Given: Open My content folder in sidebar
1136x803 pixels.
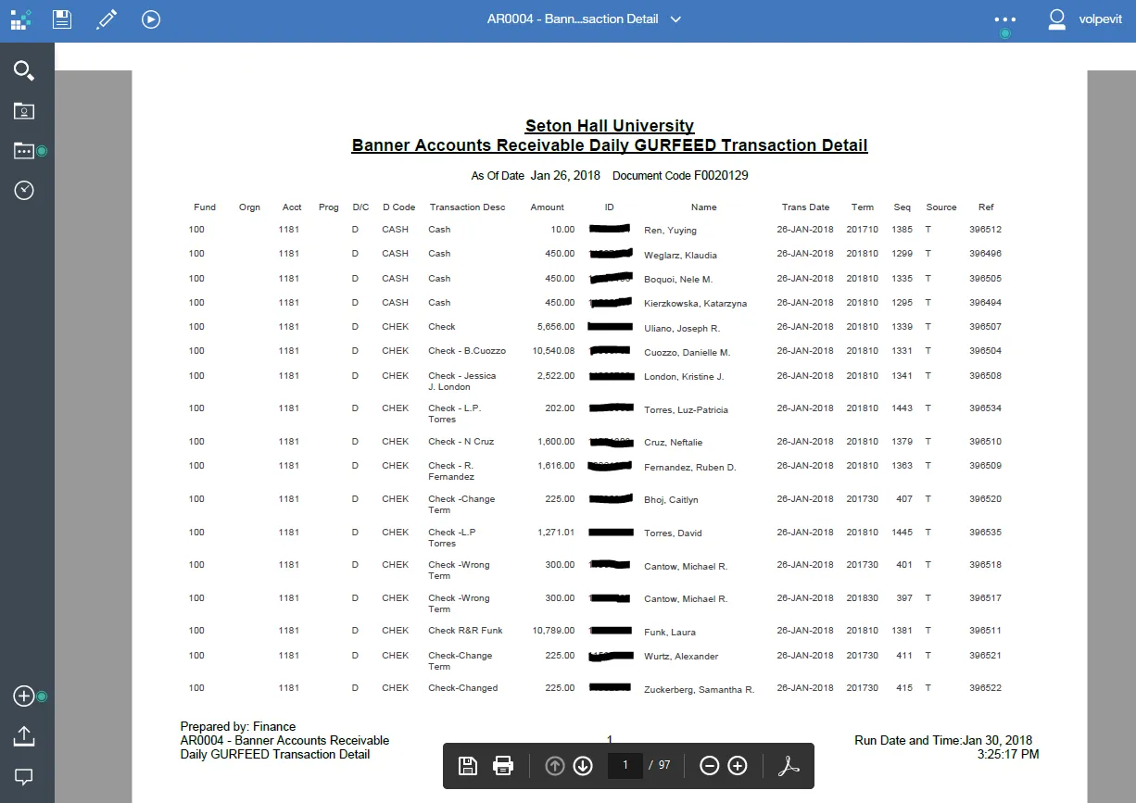Looking at the screenshot, I should 24,111.
